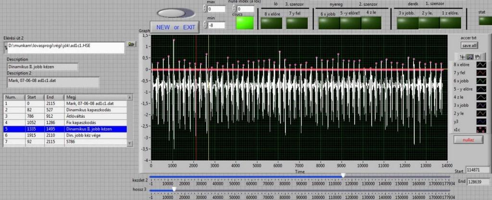Click End cell value 1495
This screenshot has height=200, width=492.
[54, 129]
